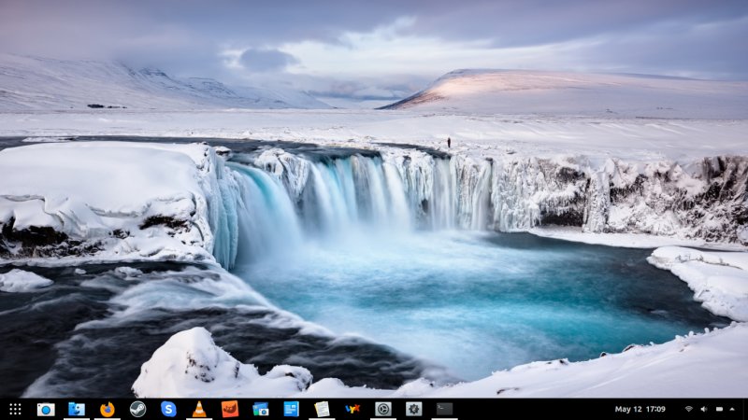Open Steam from the taskbar
This screenshot has height=420, width=748.
[137, 409]
